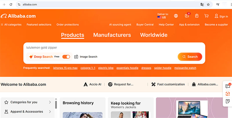Click the Sign in text

point(224,16)
